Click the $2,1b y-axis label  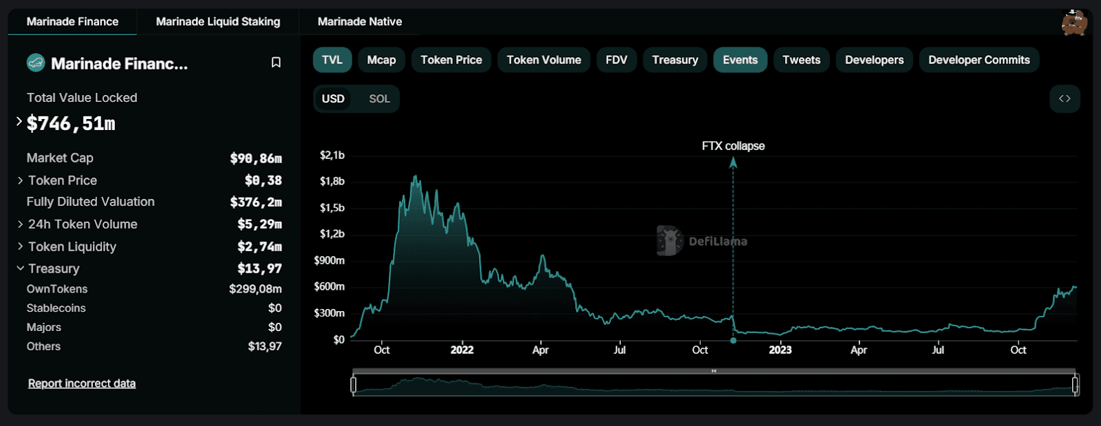tap(332, 156)
